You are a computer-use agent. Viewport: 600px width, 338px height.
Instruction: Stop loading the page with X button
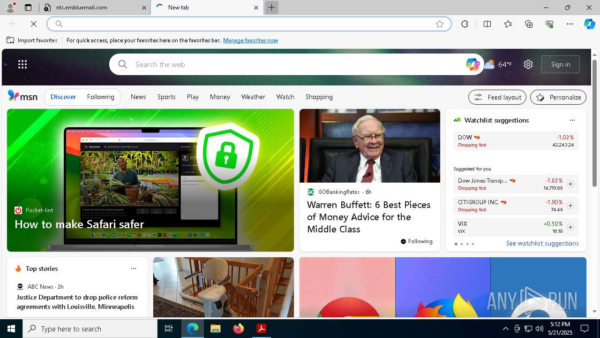[x=34, y=24]
